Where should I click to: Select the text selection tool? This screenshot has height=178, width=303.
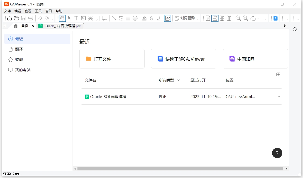(x=76, y=18)
